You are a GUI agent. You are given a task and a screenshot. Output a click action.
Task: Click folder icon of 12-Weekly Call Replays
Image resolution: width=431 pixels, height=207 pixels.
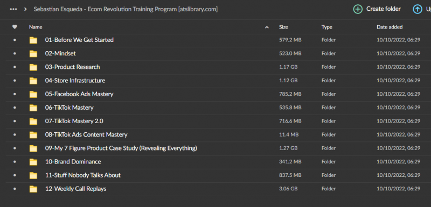[x=33, y=189]
